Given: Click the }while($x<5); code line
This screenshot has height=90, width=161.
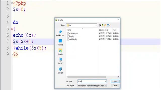Looking at the screenshot, I should (x=30, y=48).
